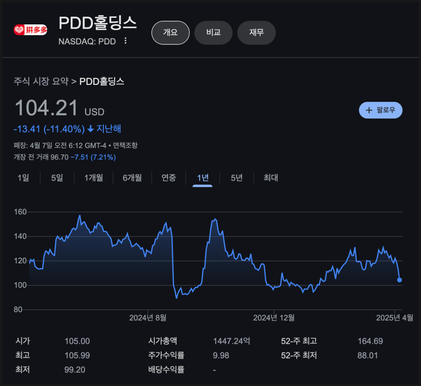Switch chart to 연중 year-to-date

169,178
